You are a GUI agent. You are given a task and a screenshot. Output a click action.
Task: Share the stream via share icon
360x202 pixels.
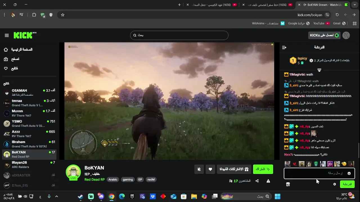257,181
